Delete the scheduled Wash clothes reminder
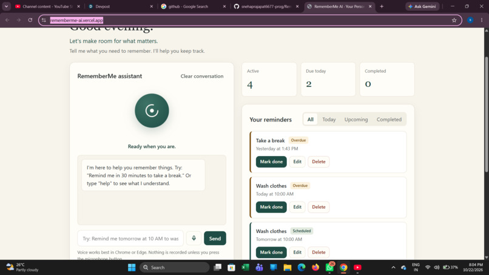 click(x=319, y=252)
